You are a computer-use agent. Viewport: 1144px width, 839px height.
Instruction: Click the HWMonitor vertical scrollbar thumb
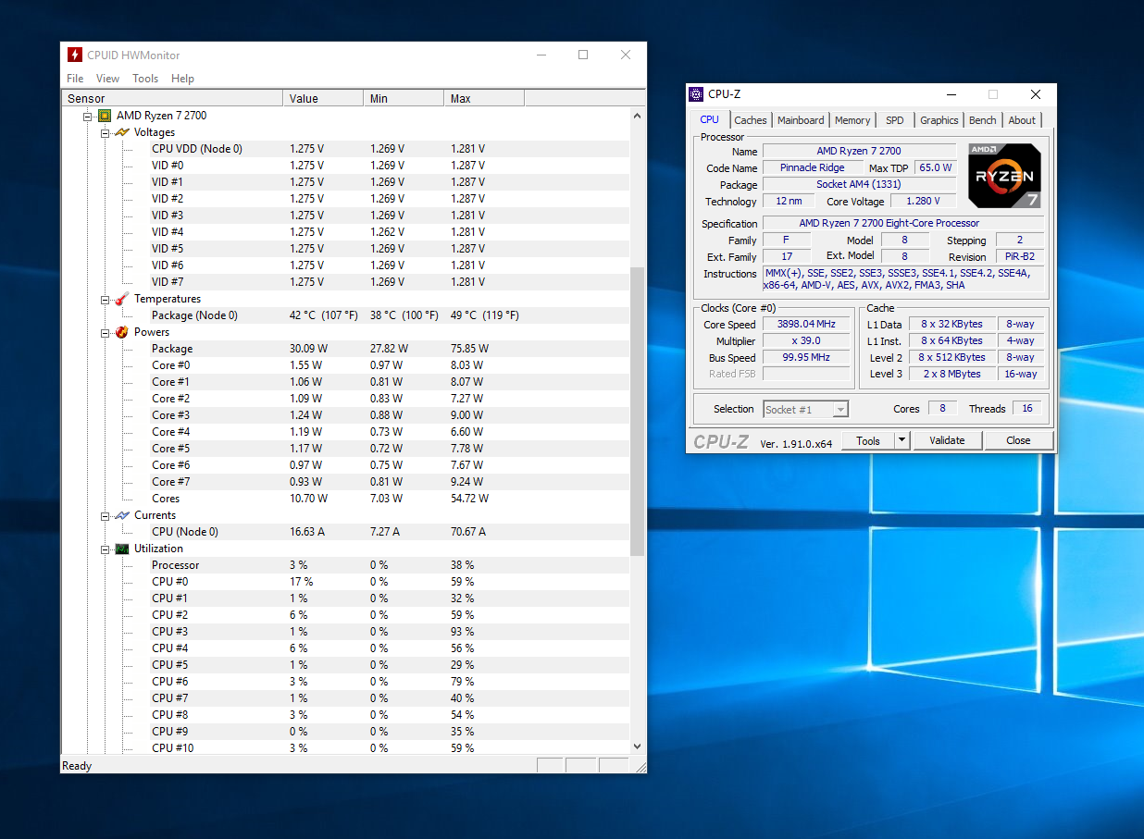(x=637, y=412)
